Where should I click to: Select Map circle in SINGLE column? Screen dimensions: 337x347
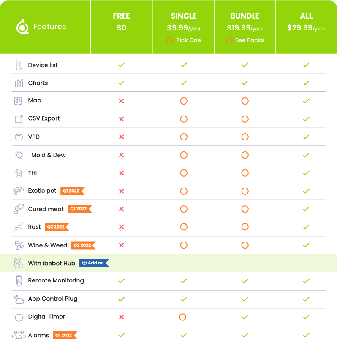(184, 101)
